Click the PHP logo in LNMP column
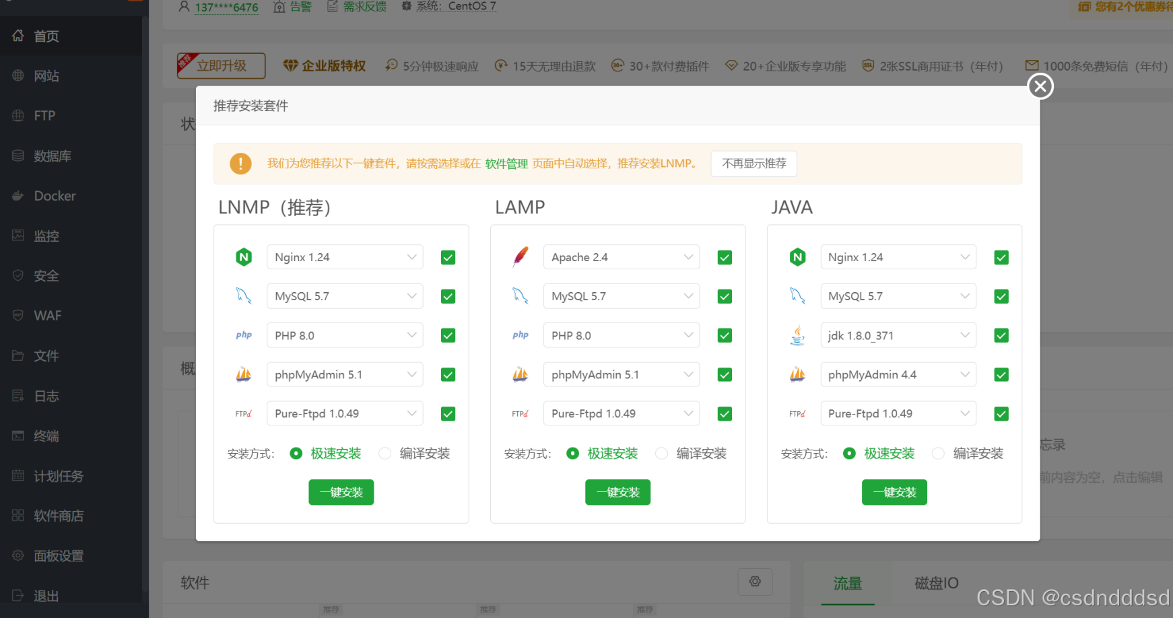The height and width of the screenshot is (618, 1173). [x=244, y=335]
